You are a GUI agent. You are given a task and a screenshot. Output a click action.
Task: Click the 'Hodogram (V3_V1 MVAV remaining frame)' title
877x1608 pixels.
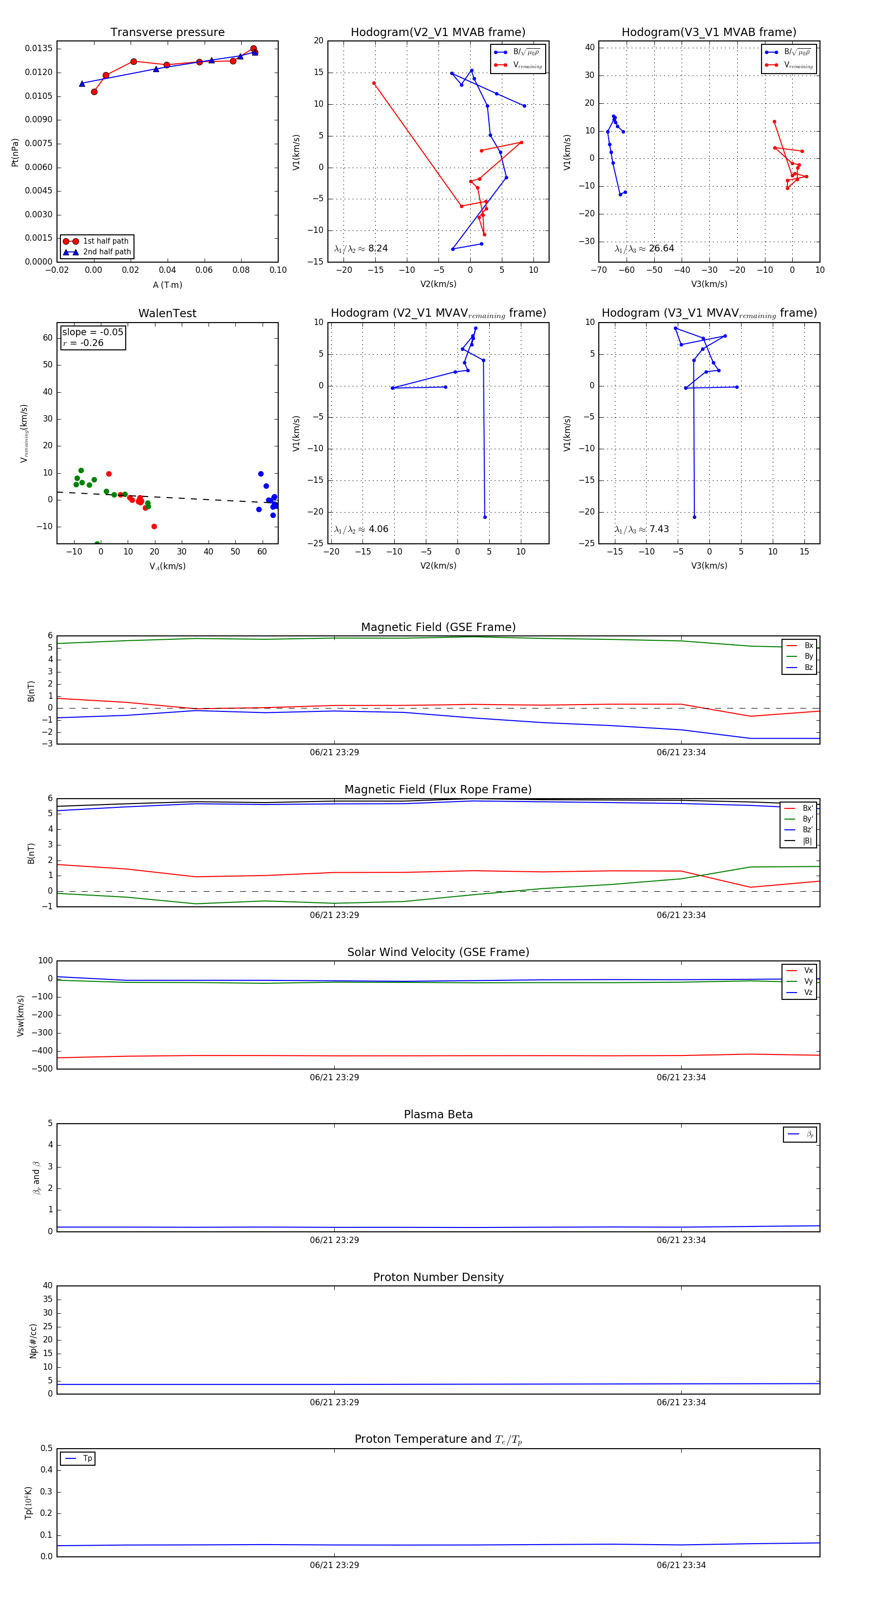coord(708,313)
